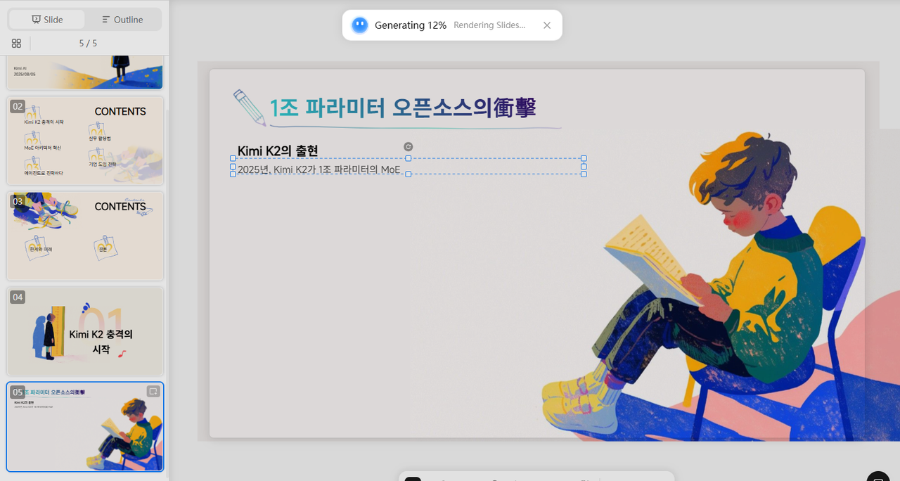The height and width of the screenshot is (481, 900).
Task: Select the pencil illustration beside the title
Action: (x=250, y=107)
